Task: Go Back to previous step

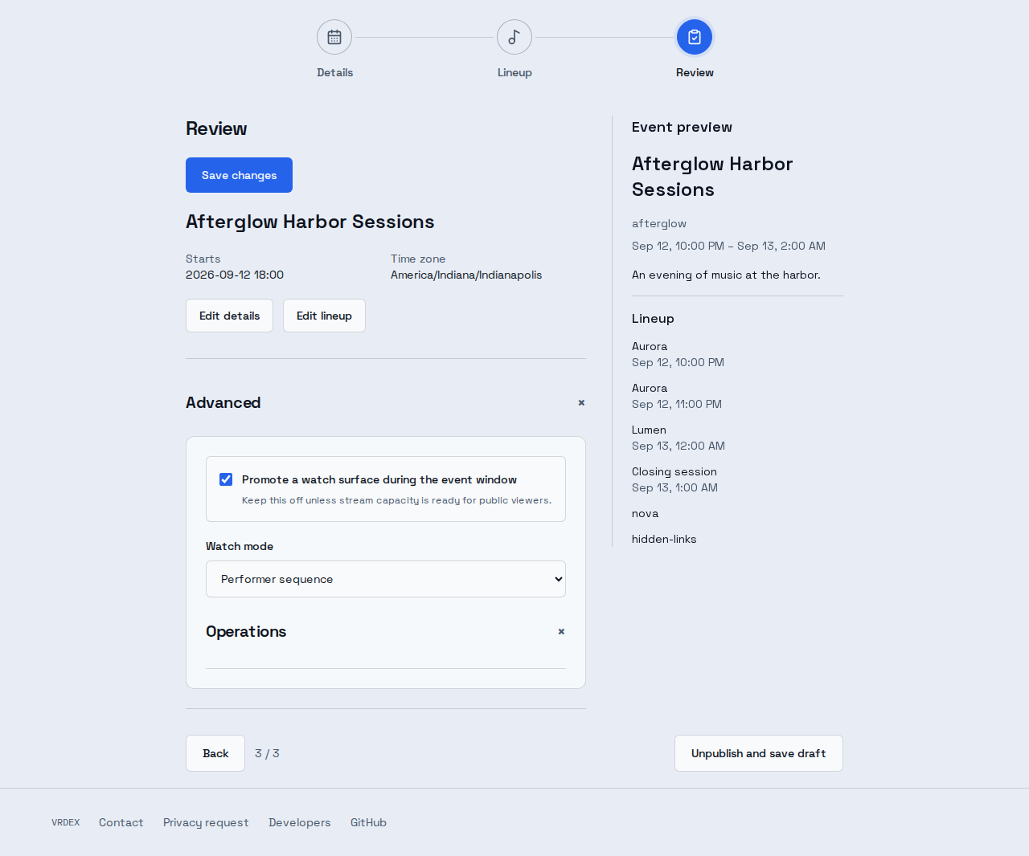Action: (x=215, y=753)
